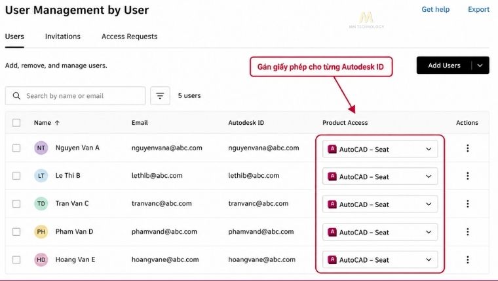
Task: Click the filter icon next to search
Action: click(x=160, y=95)
